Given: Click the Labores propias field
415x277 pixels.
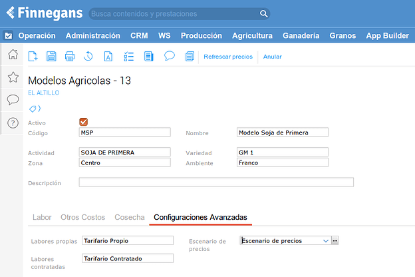Looking at the screenshot, I should (x=128, y=240).
